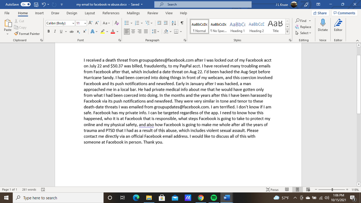This screenshot has height=203, width=361.
Task: Apply red font color
Action: [x=113, y=31]
